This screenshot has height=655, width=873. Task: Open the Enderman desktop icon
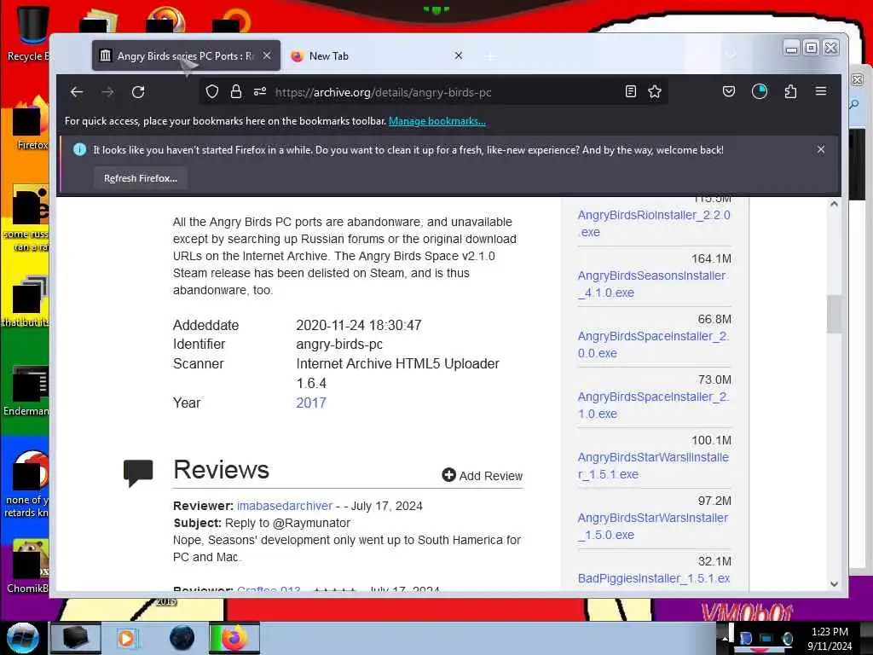pyautogui.click(x=26, y=390)
